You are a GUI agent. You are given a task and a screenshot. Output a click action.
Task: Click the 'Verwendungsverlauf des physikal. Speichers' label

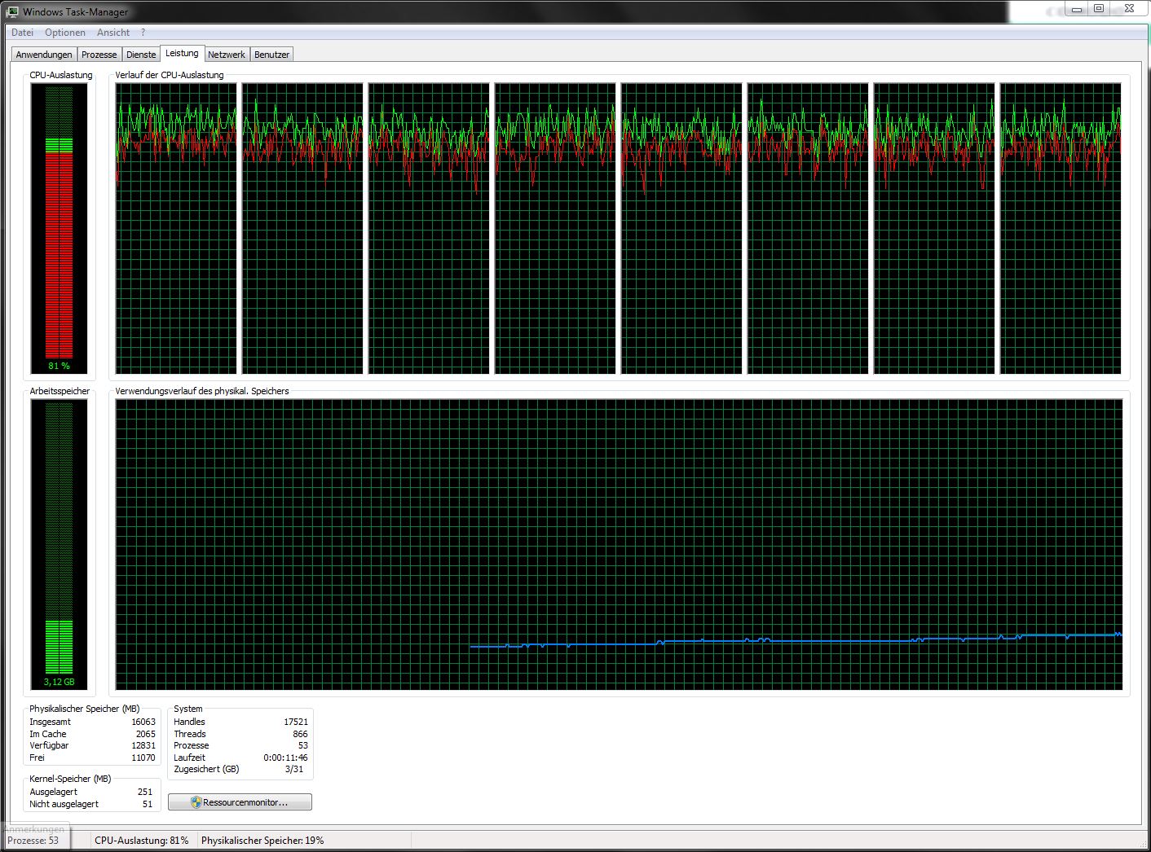pyautogui.click(x=202, y=391)
